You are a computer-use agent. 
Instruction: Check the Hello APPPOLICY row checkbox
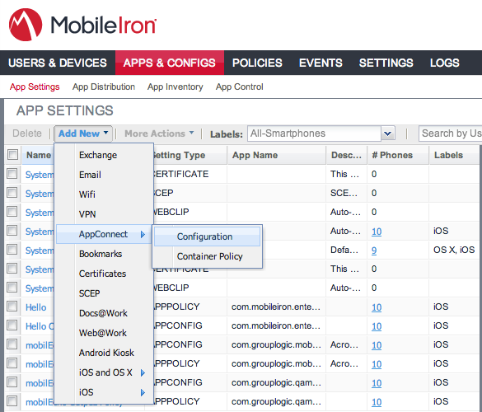click(x=12, y=307)
